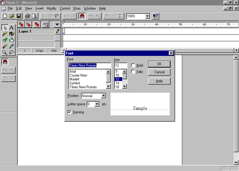
Task: Click second onion skin outlines button
Action: point(28,24)
